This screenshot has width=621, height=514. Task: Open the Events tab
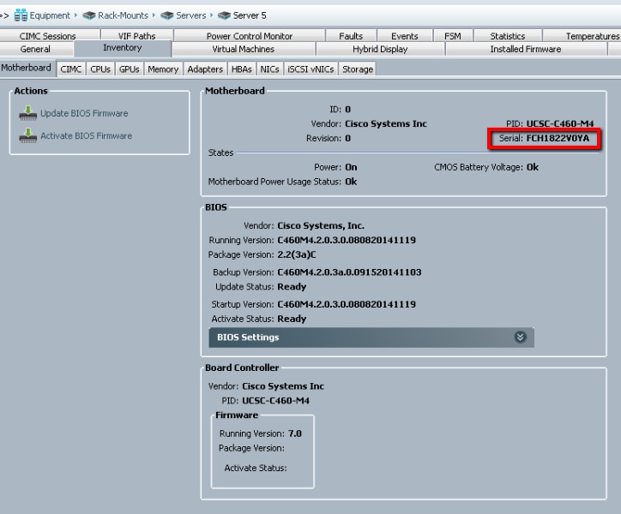[405, 36]
